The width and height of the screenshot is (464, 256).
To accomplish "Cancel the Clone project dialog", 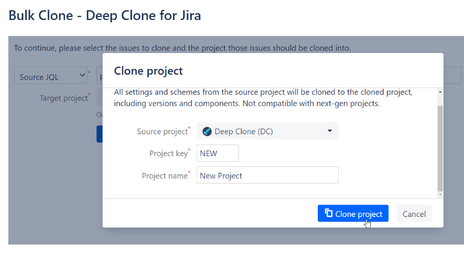I will coord(414,214).
